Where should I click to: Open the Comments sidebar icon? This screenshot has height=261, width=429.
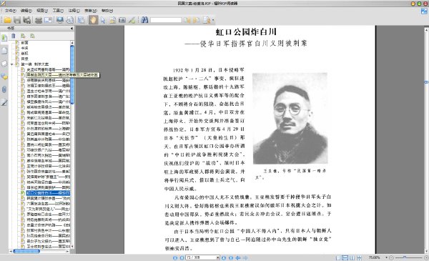[4, 77]
